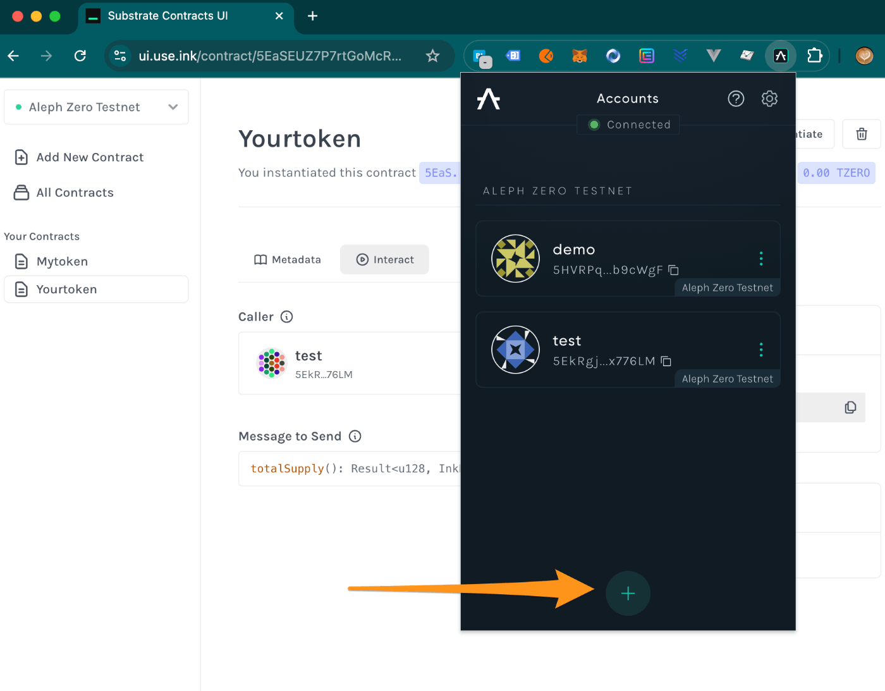Screen dimensions: 885x691
Task: Close the Substrate Contracts UI tab
Action: coord(279,16)
